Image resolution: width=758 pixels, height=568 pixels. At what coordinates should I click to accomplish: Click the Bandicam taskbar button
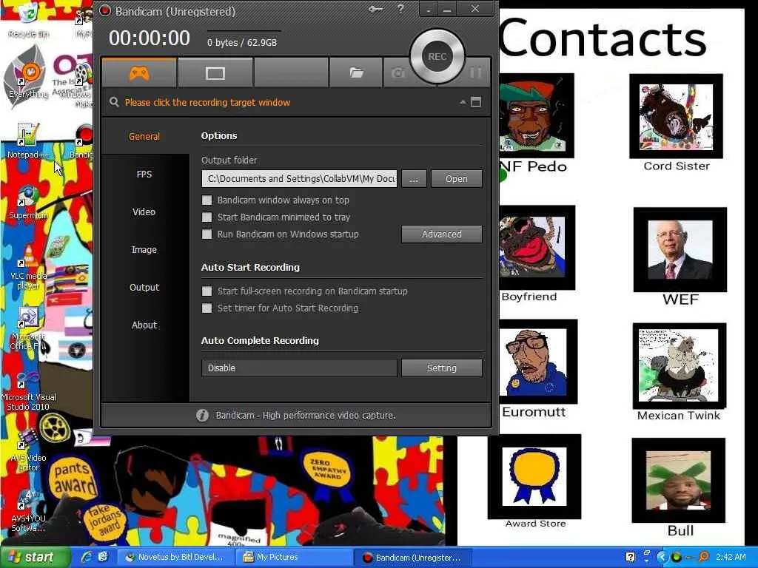(x=412, y=557)
